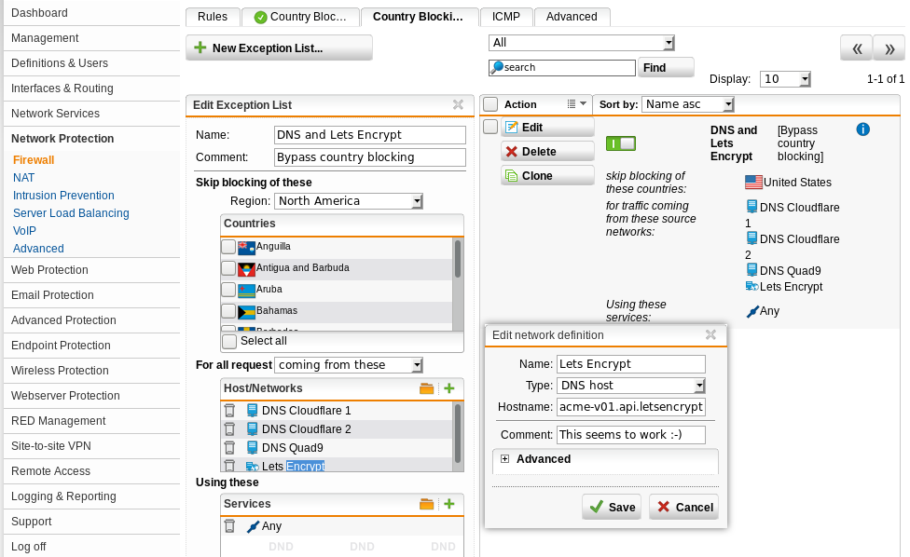This screenshot has width=910, height=557.
Task: Open the 'coming from these' request dropdown
Action: (x=349, y=365)
